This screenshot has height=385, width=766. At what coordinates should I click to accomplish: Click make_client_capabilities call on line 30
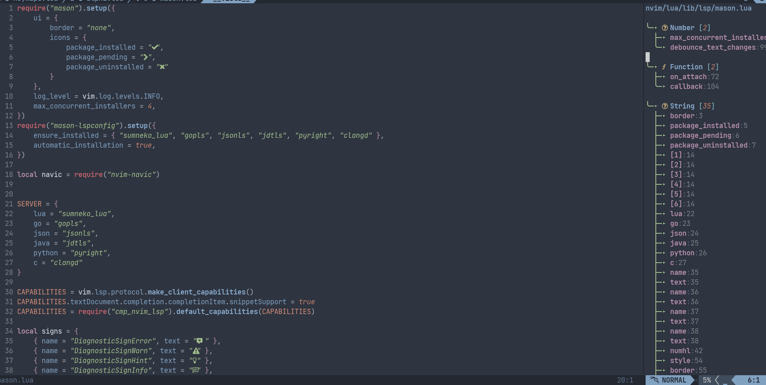[196, 292]
